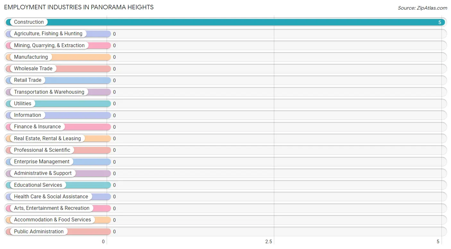Click the Construction bar label
Viewport: 451px width, 249px height.
click(29, 22)
